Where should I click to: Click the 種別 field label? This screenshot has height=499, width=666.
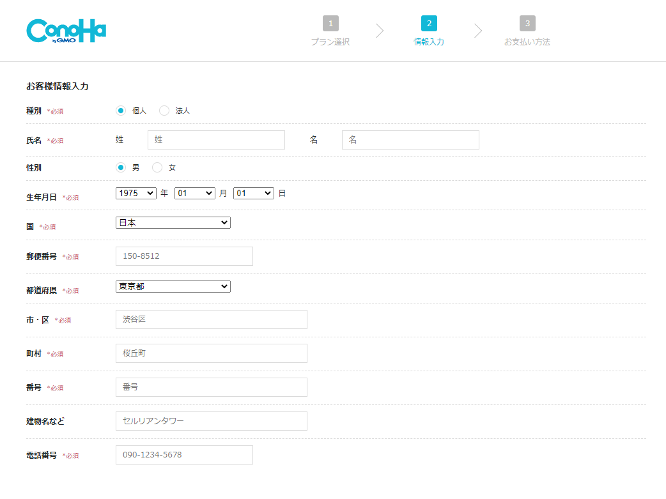[34, 111]
